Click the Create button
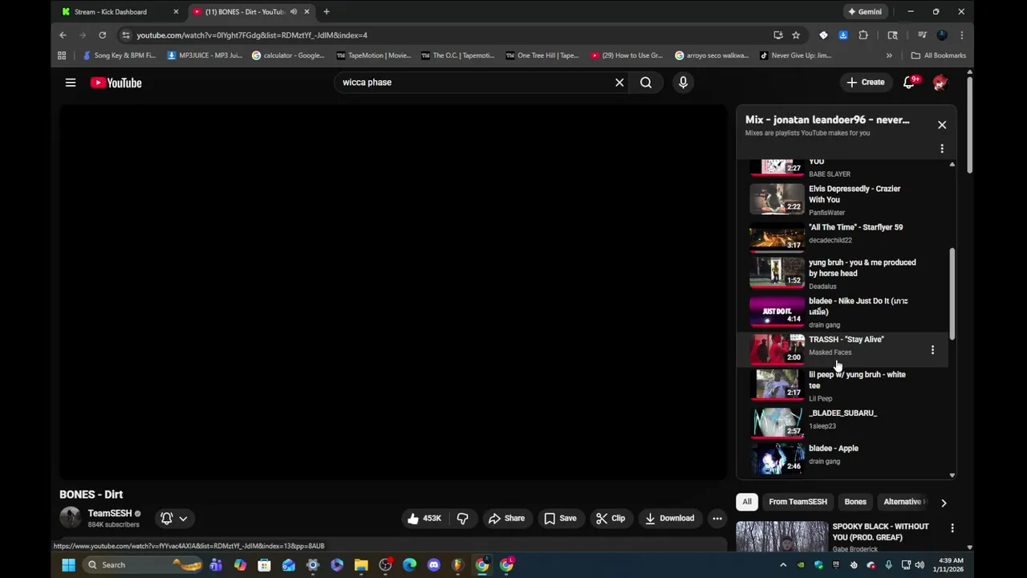This screenshot has height=578, width=1027. (x=866, y=83)
